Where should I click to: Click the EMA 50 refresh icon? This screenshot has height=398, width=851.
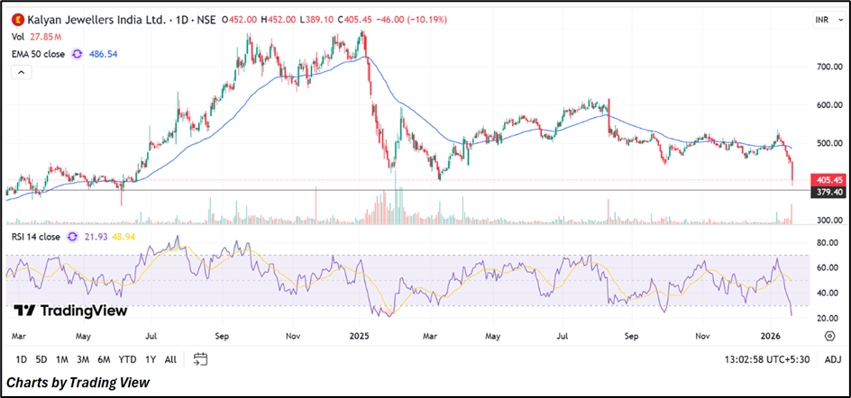(x=78, y=54)
